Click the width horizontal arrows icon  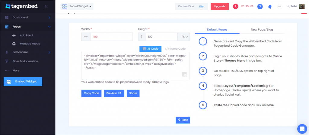pyautogui.click(x=86, y=37)
